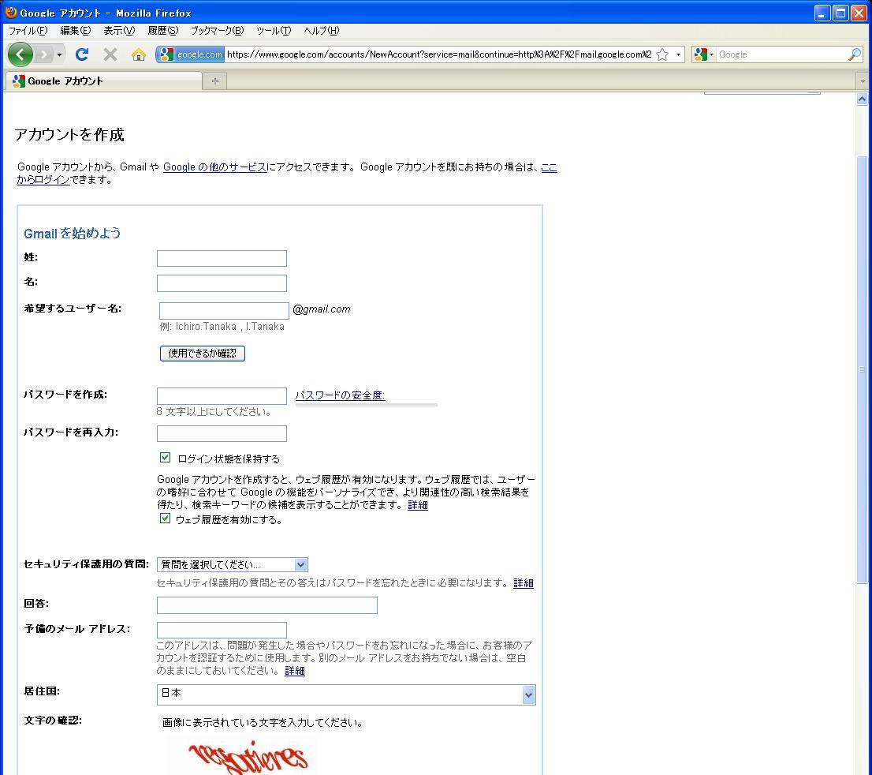Viewport: 872px width, 775px height.
Task: Select the Google アカウント browser tab
Action: tap(104, 81)
